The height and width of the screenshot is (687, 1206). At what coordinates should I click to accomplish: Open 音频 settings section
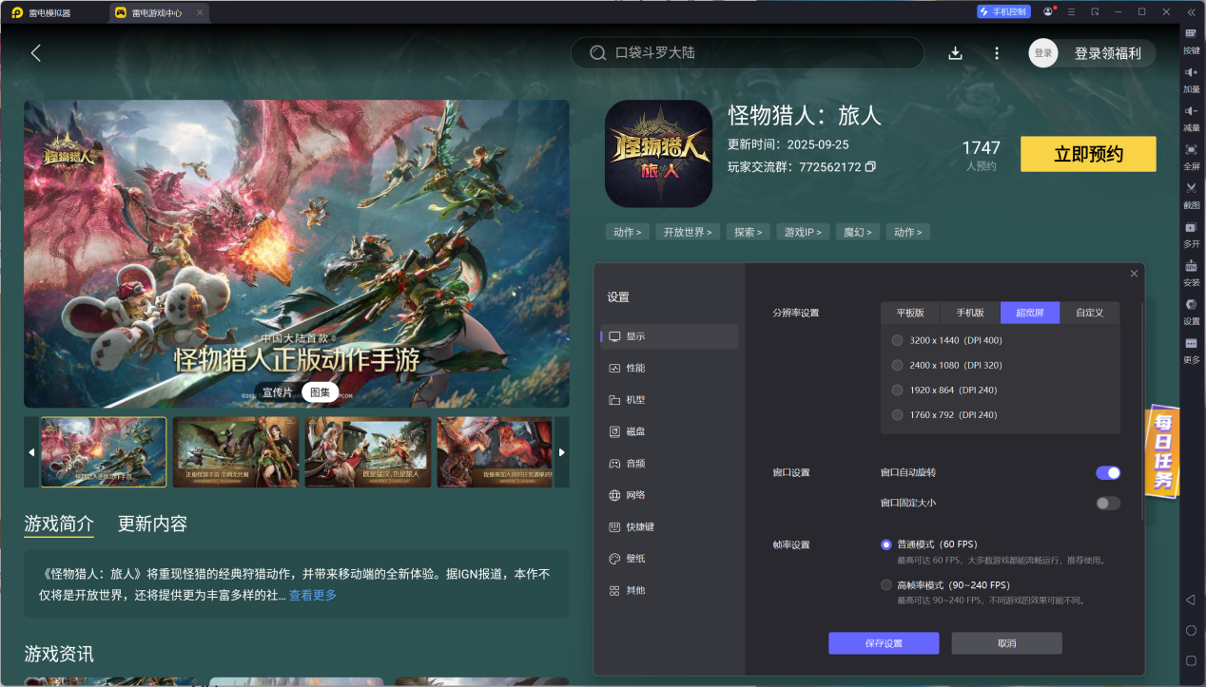(669, 463)
